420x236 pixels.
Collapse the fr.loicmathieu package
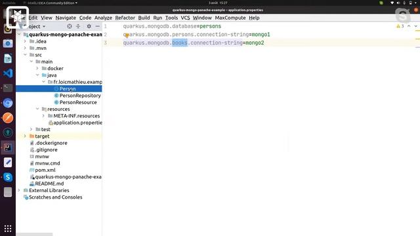click(44, 82)
